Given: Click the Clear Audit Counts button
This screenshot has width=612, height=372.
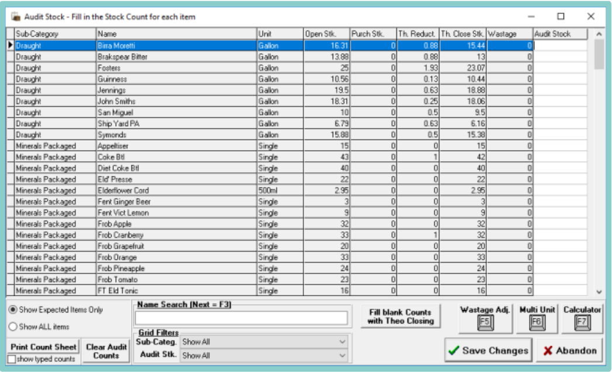Looking at the screenshot, I should [x=106, y=351].
